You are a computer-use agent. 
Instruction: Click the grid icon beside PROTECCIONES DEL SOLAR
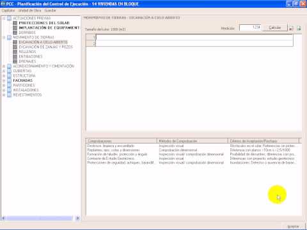click(x=15, y=23)
